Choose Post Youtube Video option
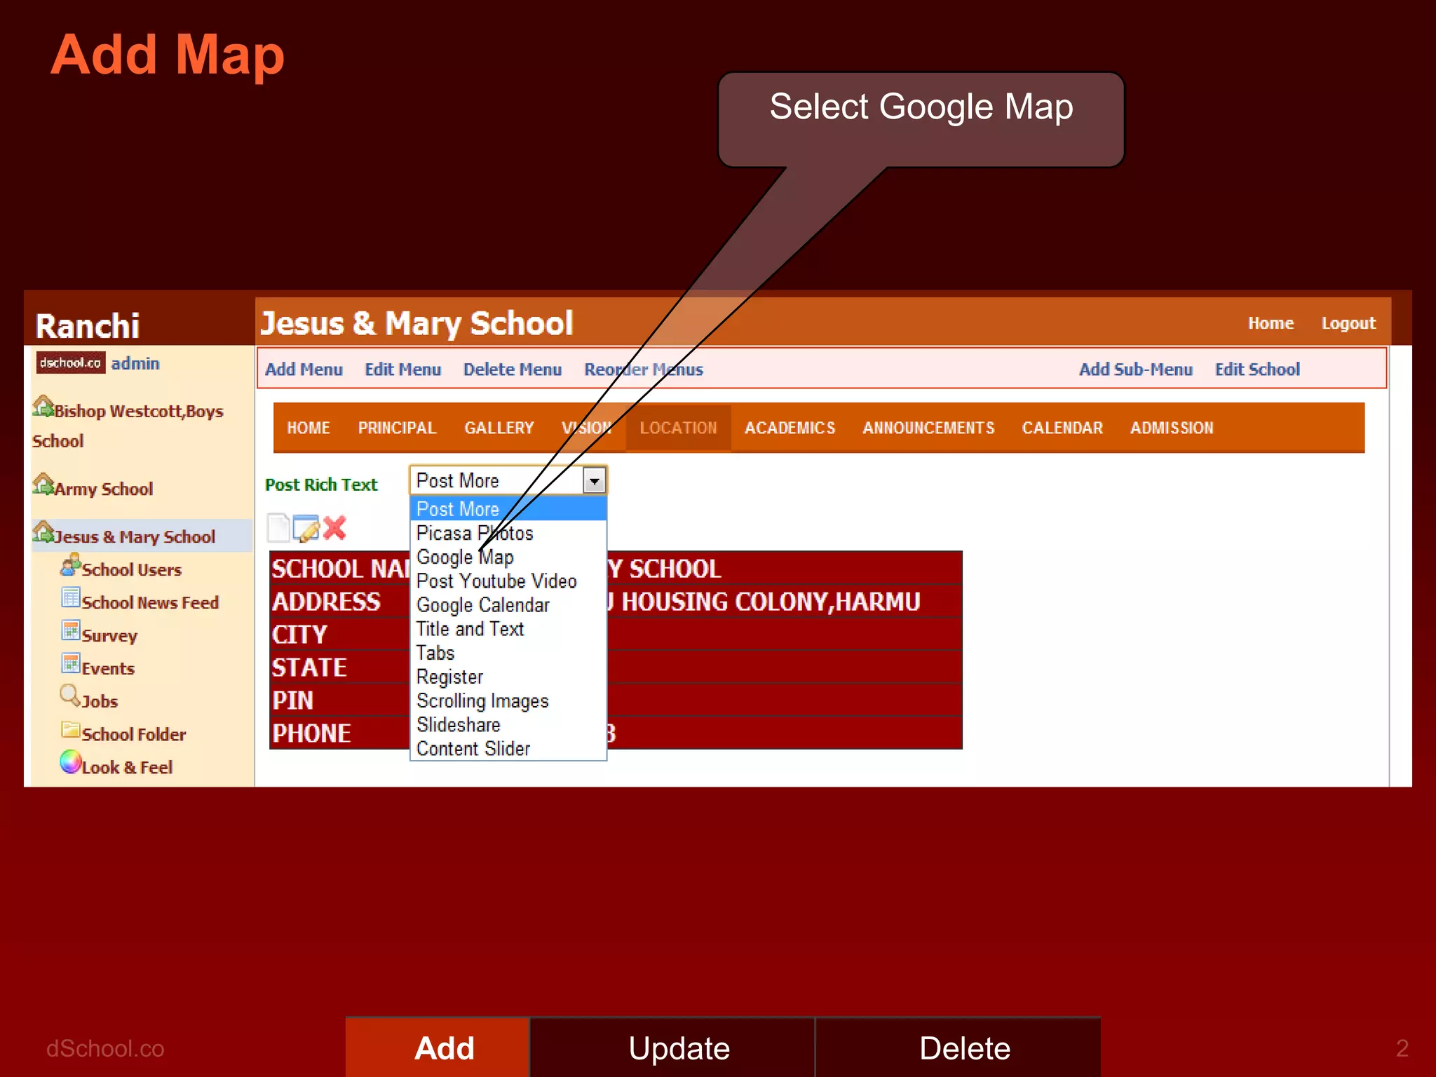The image size is (1436, 1077). click(496, 581)
